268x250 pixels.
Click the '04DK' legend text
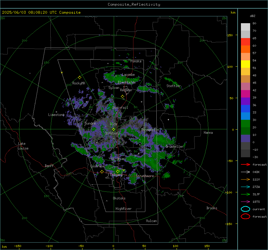point(256,172)
